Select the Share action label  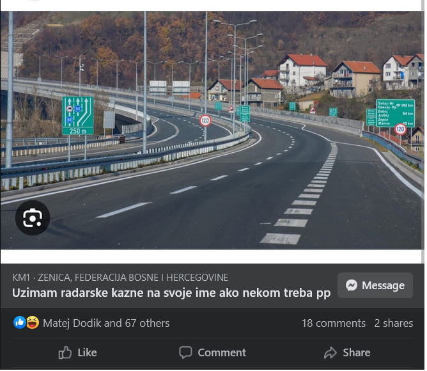(357, 353)
